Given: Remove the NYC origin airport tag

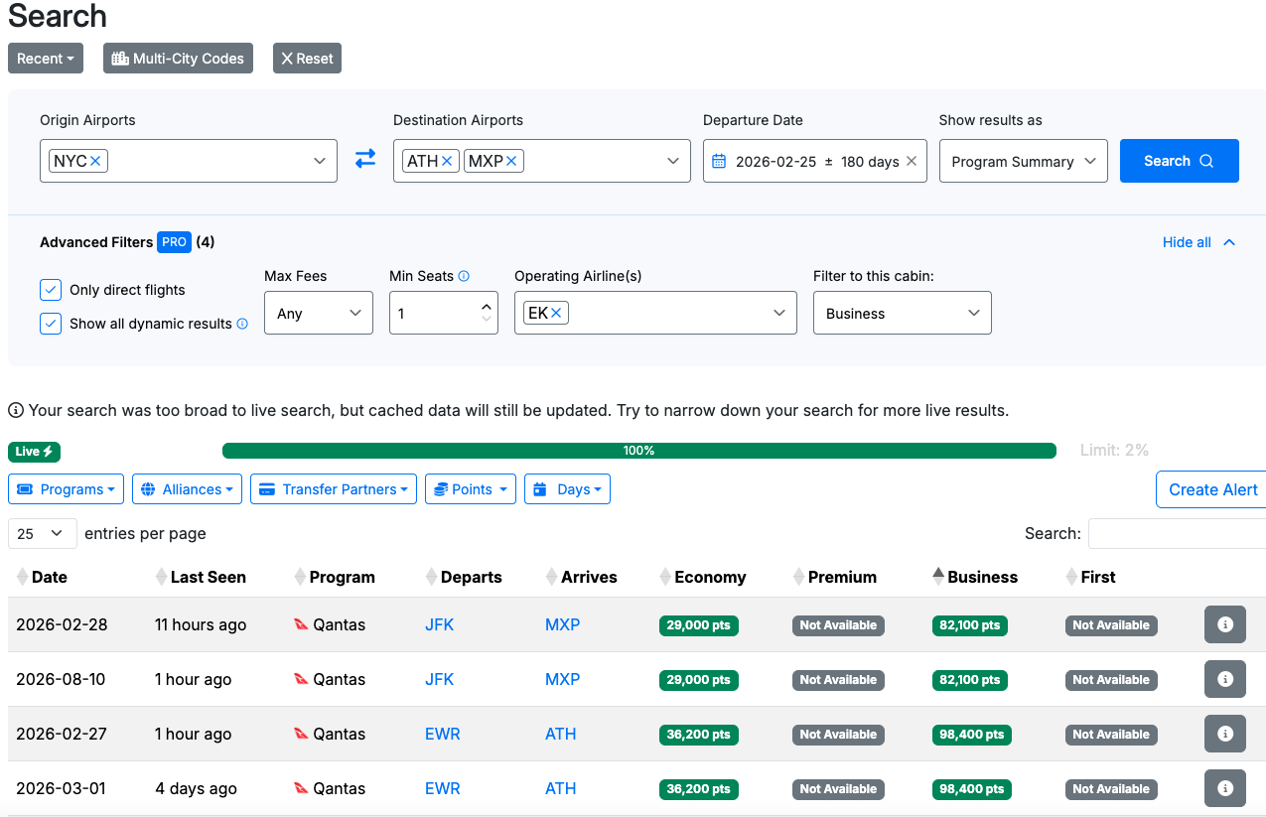Looking at the screenshot, I should (x=96, y=161).
